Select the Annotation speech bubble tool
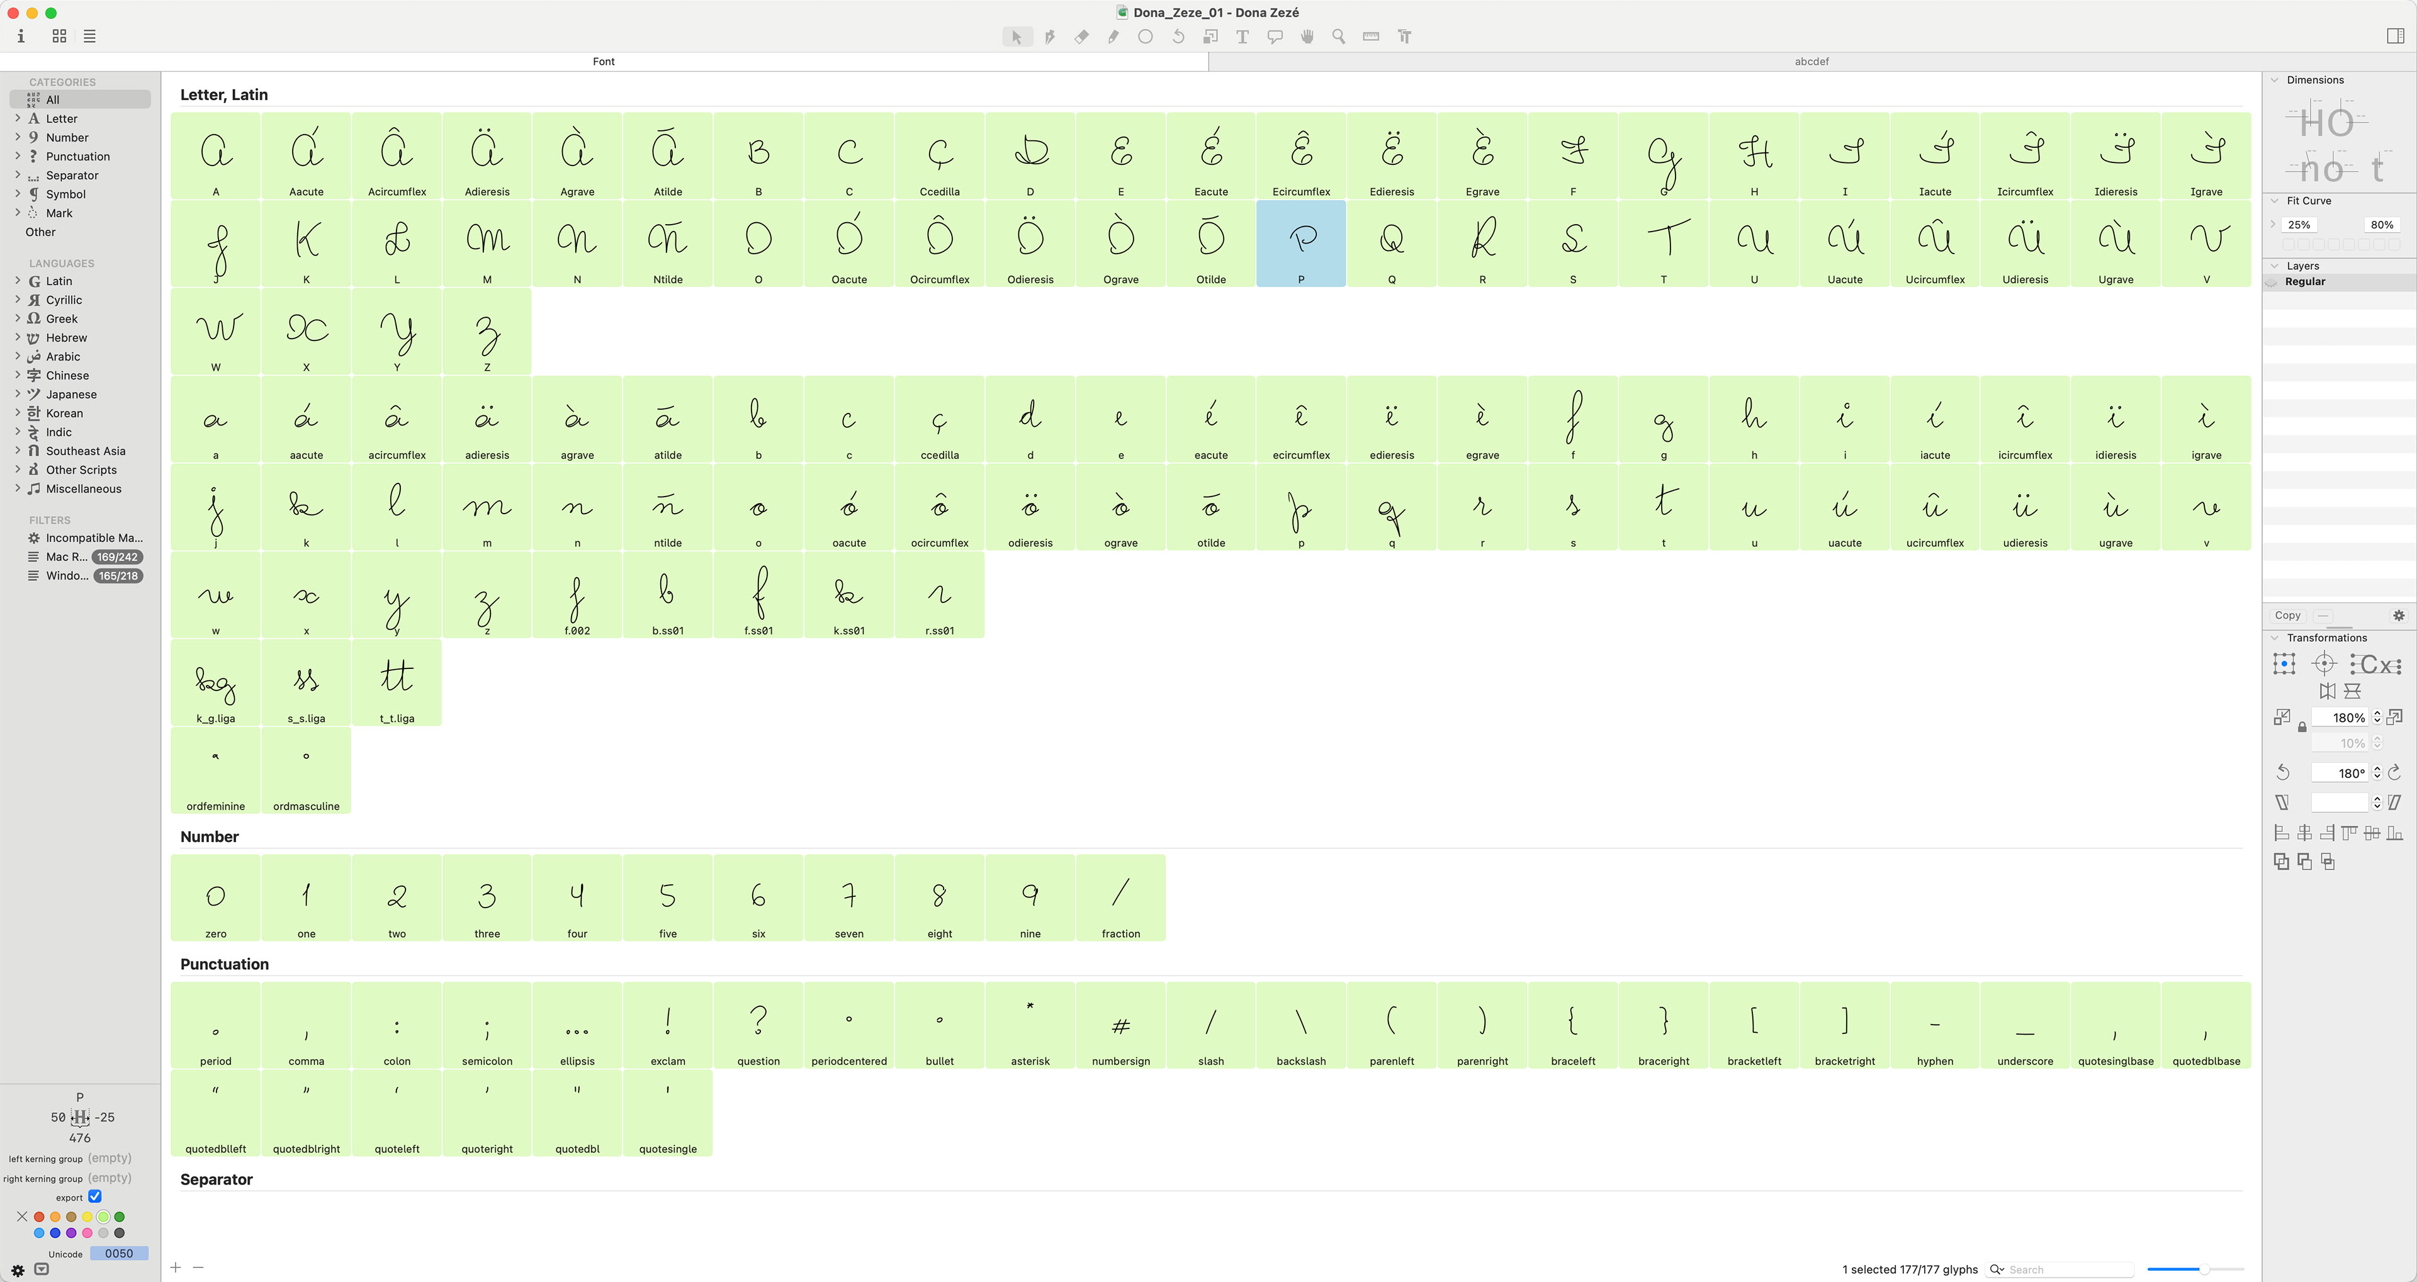Viewport: 2417px width, 1282px height. tap(1275, 37)
